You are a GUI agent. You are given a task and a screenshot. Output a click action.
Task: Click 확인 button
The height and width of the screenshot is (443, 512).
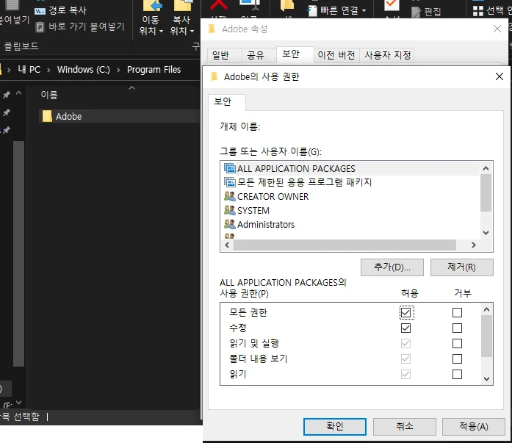[335, 427]
